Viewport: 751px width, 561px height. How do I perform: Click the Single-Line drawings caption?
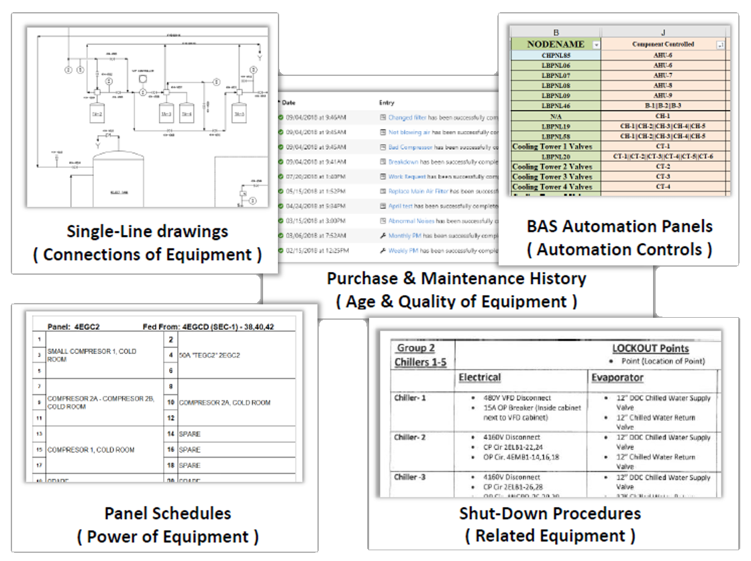[147, 232]
